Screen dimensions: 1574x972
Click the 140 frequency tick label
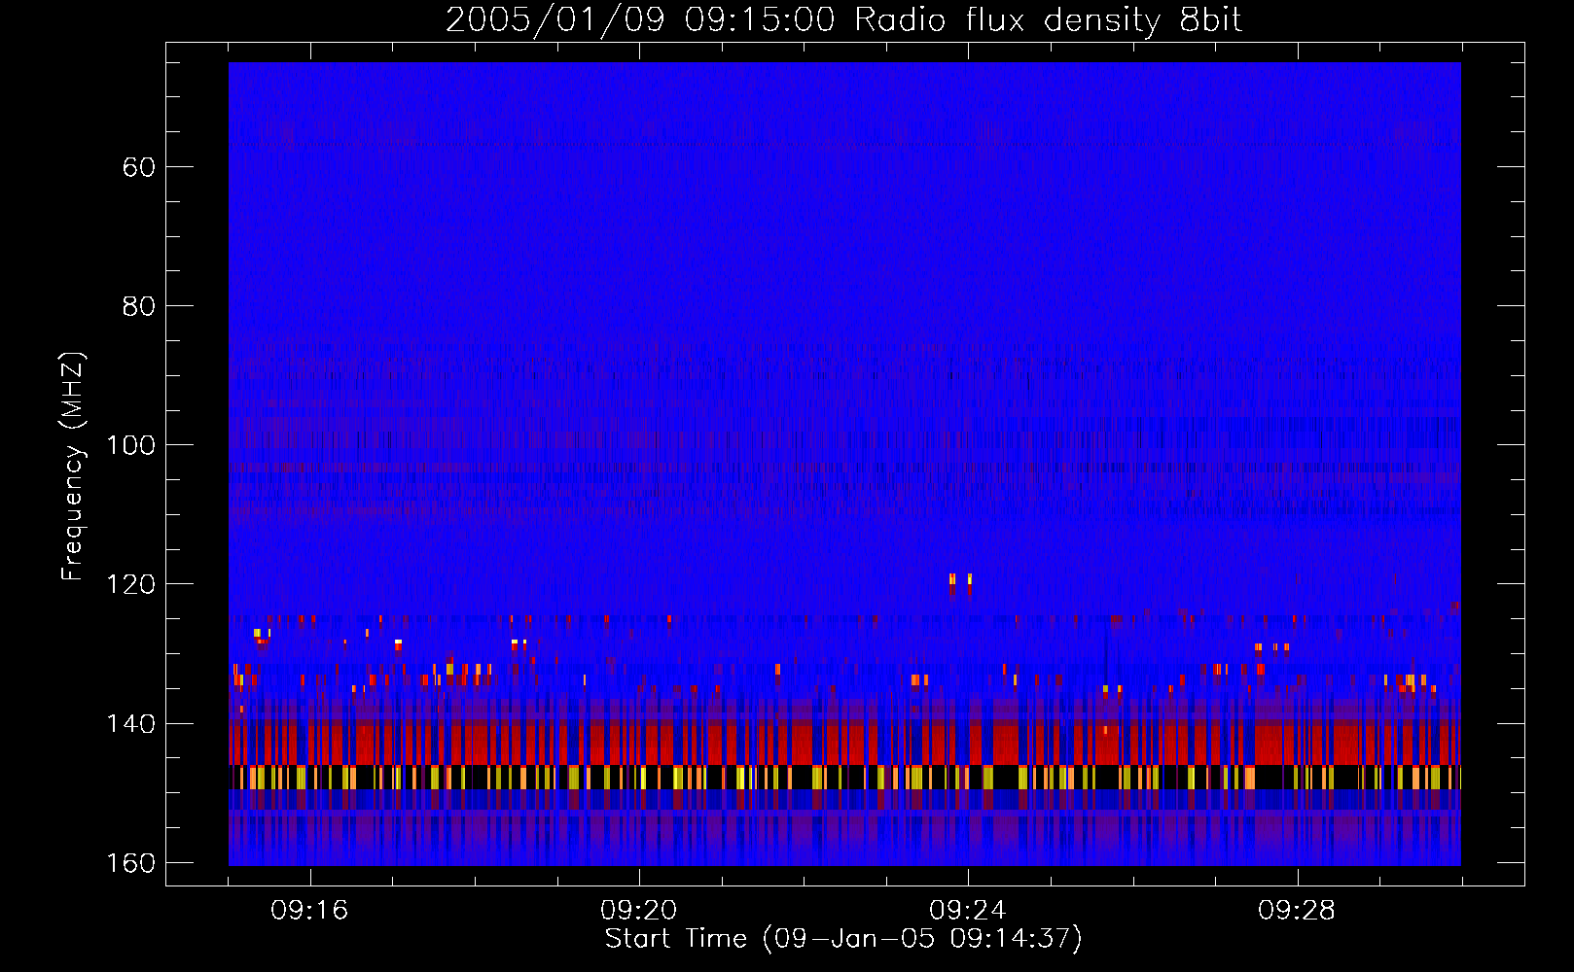(x=130, y=724)
